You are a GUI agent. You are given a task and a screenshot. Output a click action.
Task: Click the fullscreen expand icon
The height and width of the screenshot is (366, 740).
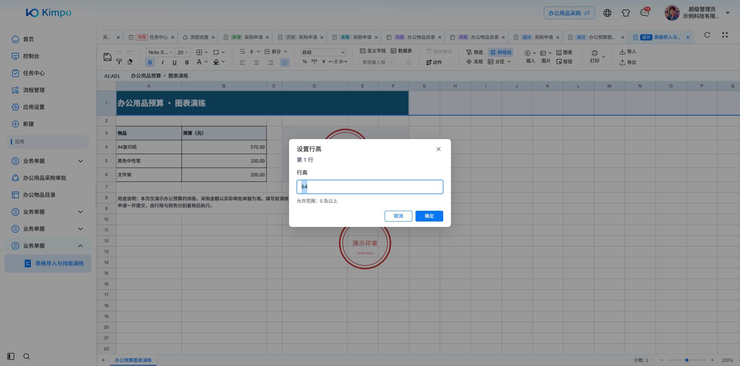coord(725,35)
